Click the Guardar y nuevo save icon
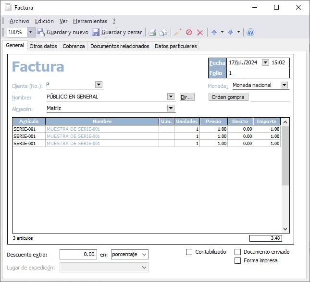310x282 pixels. click(x=41, y=32)
